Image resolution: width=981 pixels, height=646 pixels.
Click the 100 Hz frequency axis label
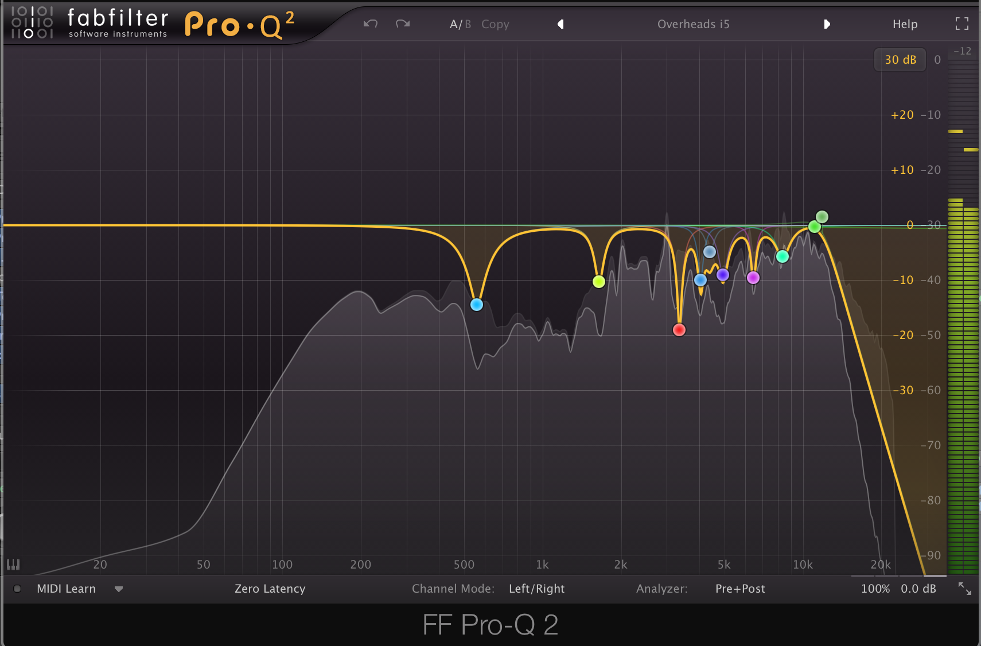pyautogui.click(x=282, y=565)
